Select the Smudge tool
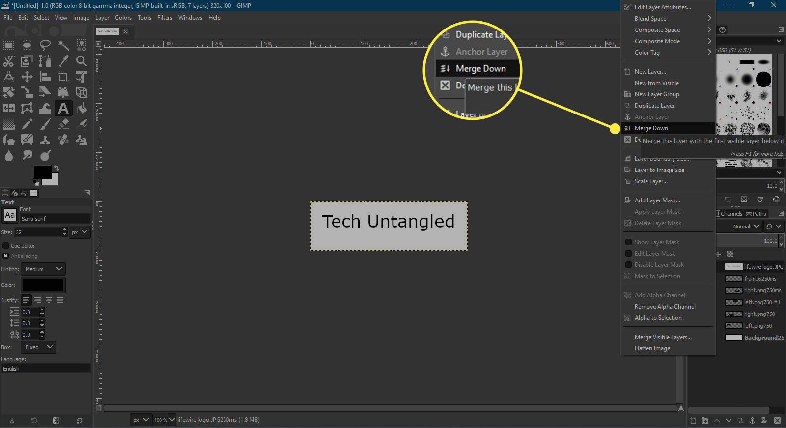 [x=27, y=155]
